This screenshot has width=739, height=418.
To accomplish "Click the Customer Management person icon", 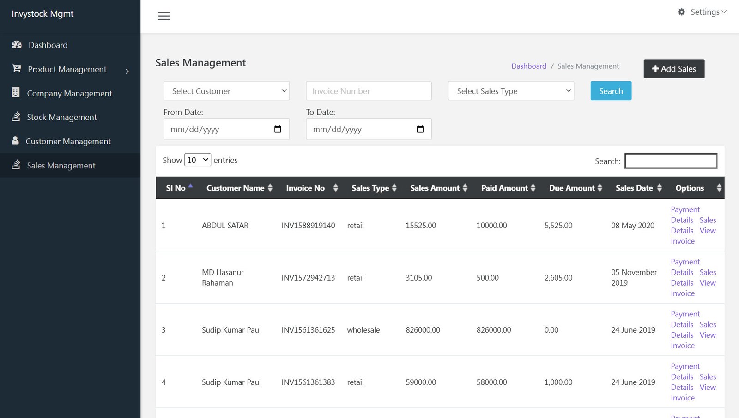I will pos(15,140).
